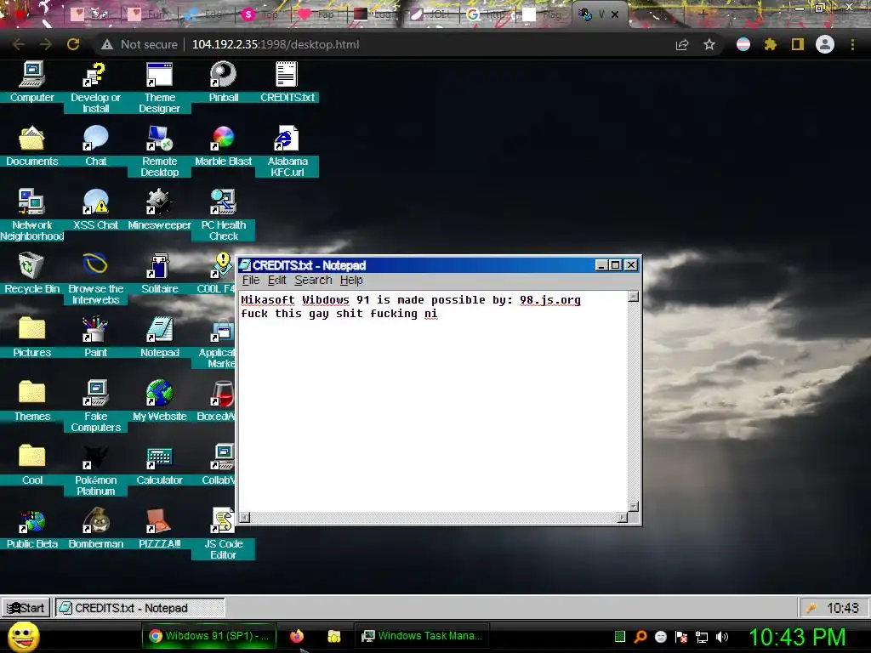Launch the Paint shortcut
The width and height of the screenshot is (871, 653).
click(95, 337)
